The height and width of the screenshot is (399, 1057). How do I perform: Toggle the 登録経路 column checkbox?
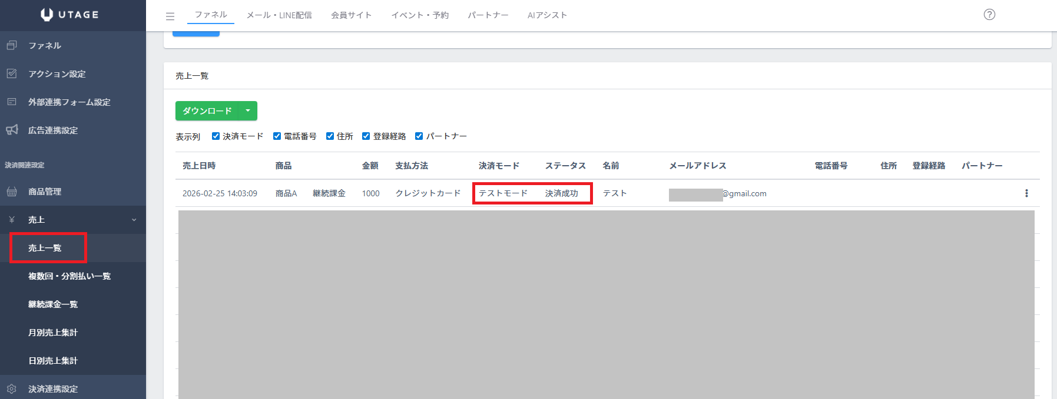pos(366,136)
